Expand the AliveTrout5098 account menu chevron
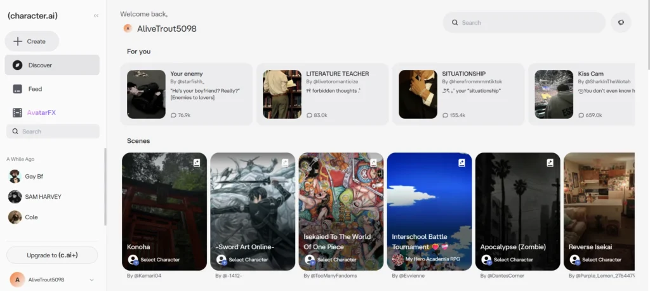The height and width of the screenshot is (291, 650). 91,280
